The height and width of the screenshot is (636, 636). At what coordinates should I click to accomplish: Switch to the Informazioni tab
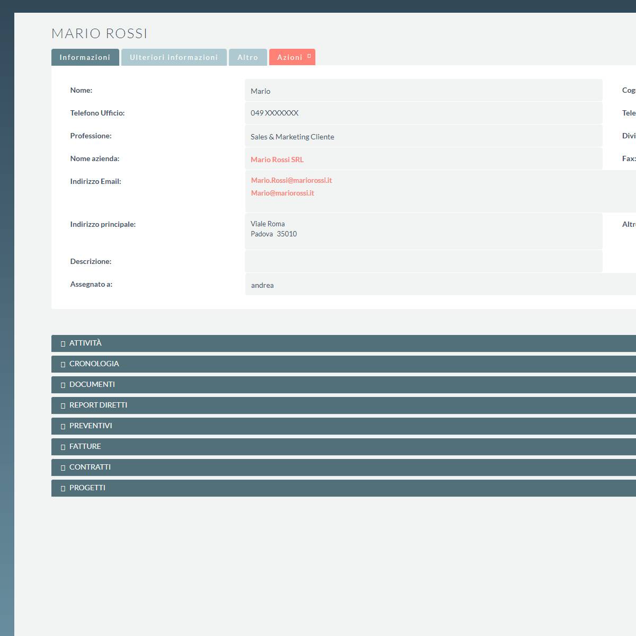(85, 57)
